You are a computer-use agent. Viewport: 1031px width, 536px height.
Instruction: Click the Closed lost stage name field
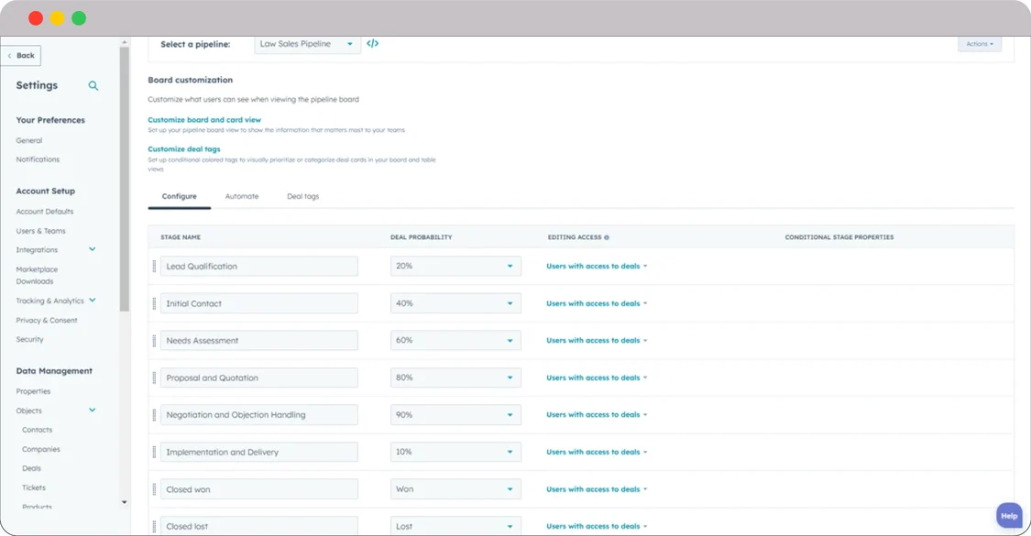click(258, 525)
